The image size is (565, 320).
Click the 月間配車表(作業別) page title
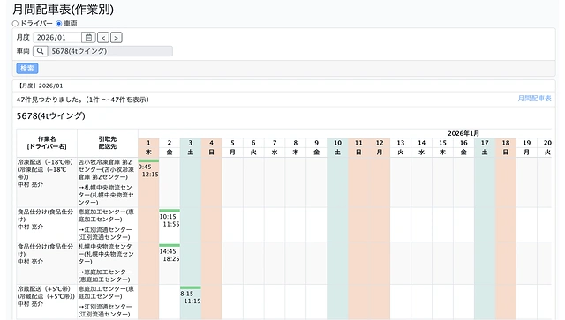(x=63, y=10)
